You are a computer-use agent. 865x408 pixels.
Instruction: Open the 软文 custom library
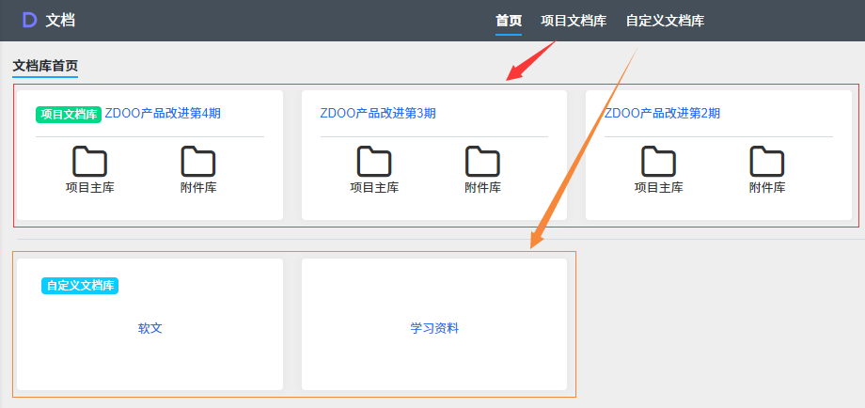150,328
